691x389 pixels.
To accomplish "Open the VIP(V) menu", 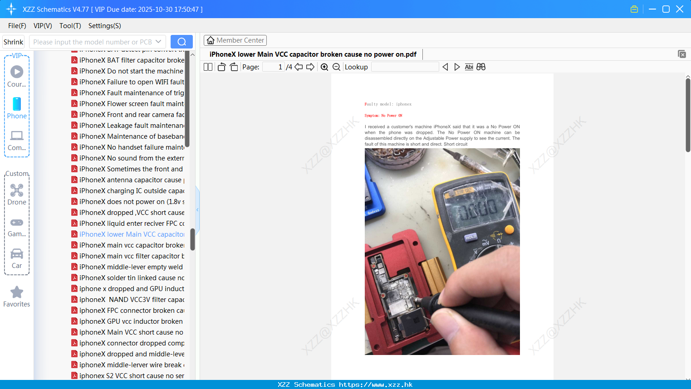I will click(x=43, y=26).
